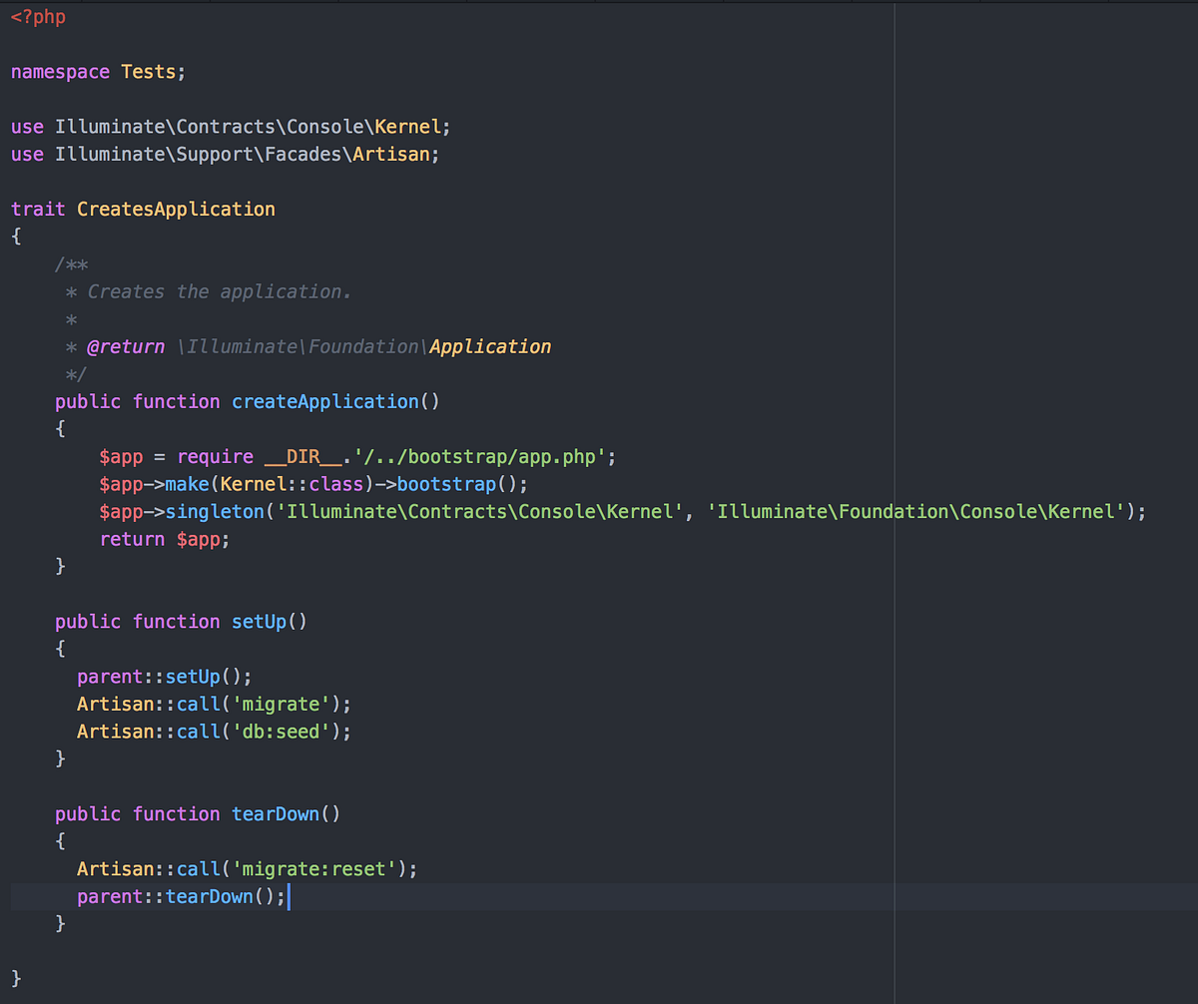Click the createApplication function name
This screenshot has width=1198, height=1004.
(324, 401)
